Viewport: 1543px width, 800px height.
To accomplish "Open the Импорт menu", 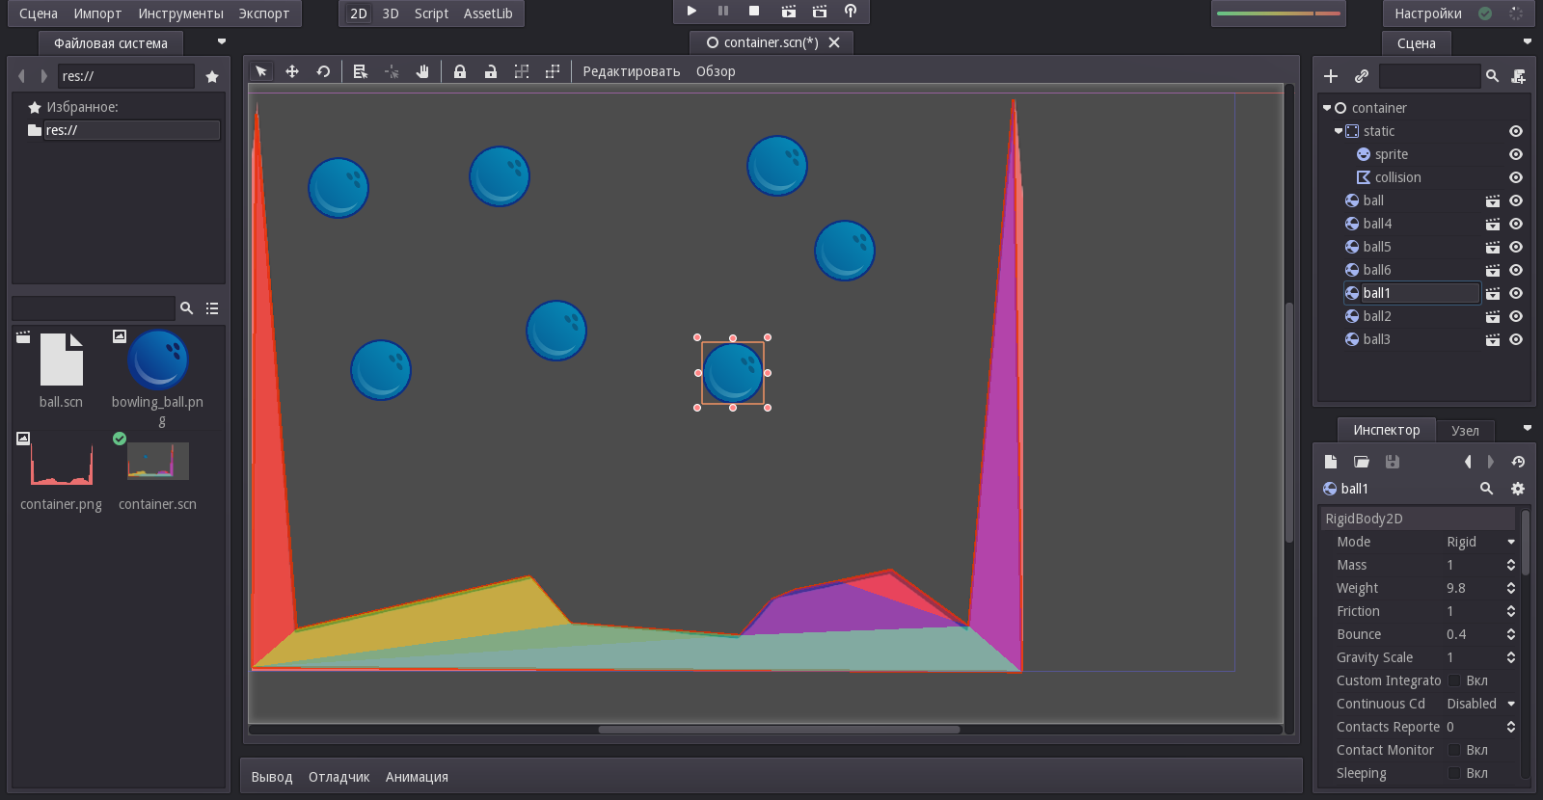I will (97, 13).
